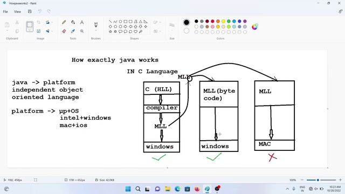Click the Brushes tool icon
Viewport: 345px width, 194px height.
click(x=96, y=24)
